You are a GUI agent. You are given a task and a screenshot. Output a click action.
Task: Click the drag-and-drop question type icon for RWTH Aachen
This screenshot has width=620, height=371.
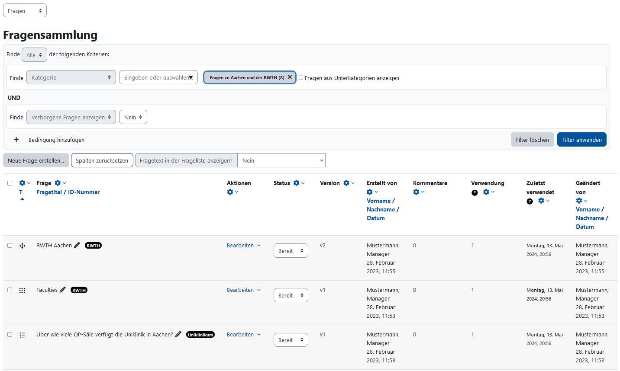coord(22,245)
